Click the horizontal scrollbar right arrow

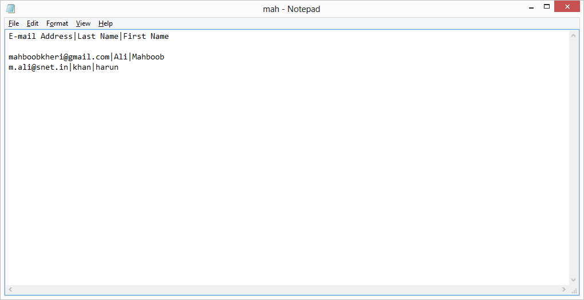[x=565, y=289]
